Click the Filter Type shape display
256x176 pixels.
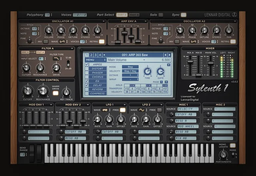56,59
